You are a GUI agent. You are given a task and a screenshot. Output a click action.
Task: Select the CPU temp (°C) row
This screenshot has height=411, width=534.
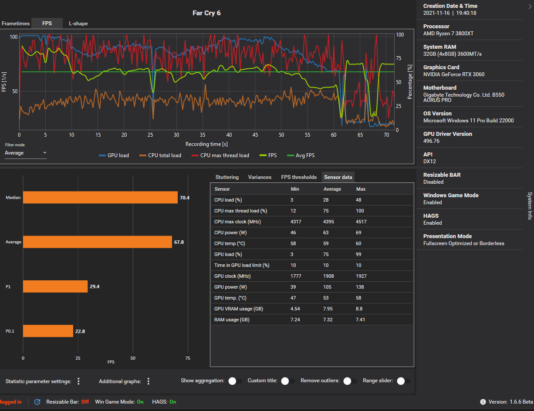click(x=312, y=243)
